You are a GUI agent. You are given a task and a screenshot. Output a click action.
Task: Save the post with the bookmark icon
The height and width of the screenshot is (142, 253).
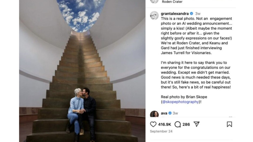[x=229, y=124]
